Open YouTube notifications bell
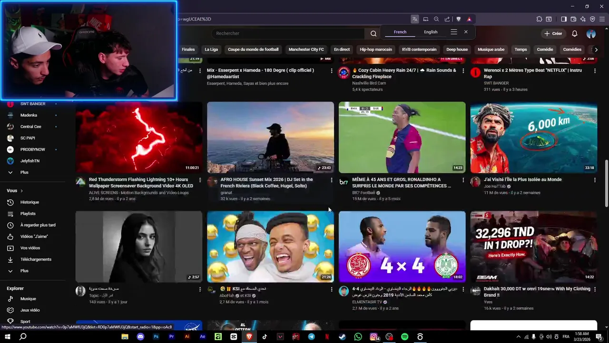Screen dimensions: 609x343 click(575, 34)
